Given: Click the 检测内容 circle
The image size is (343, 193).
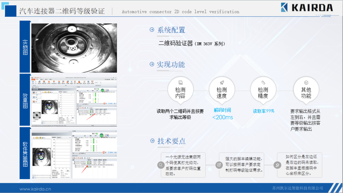Looking at the screenshot, I should (x=180, y=90).
